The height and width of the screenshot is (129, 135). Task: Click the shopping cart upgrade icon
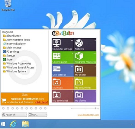(x=4, y=101)
